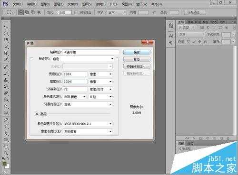This screenshot has width=238, height=175.
Task: Open the RGB 颜色 color mode dropdown
Action: [x=75, y=97]
